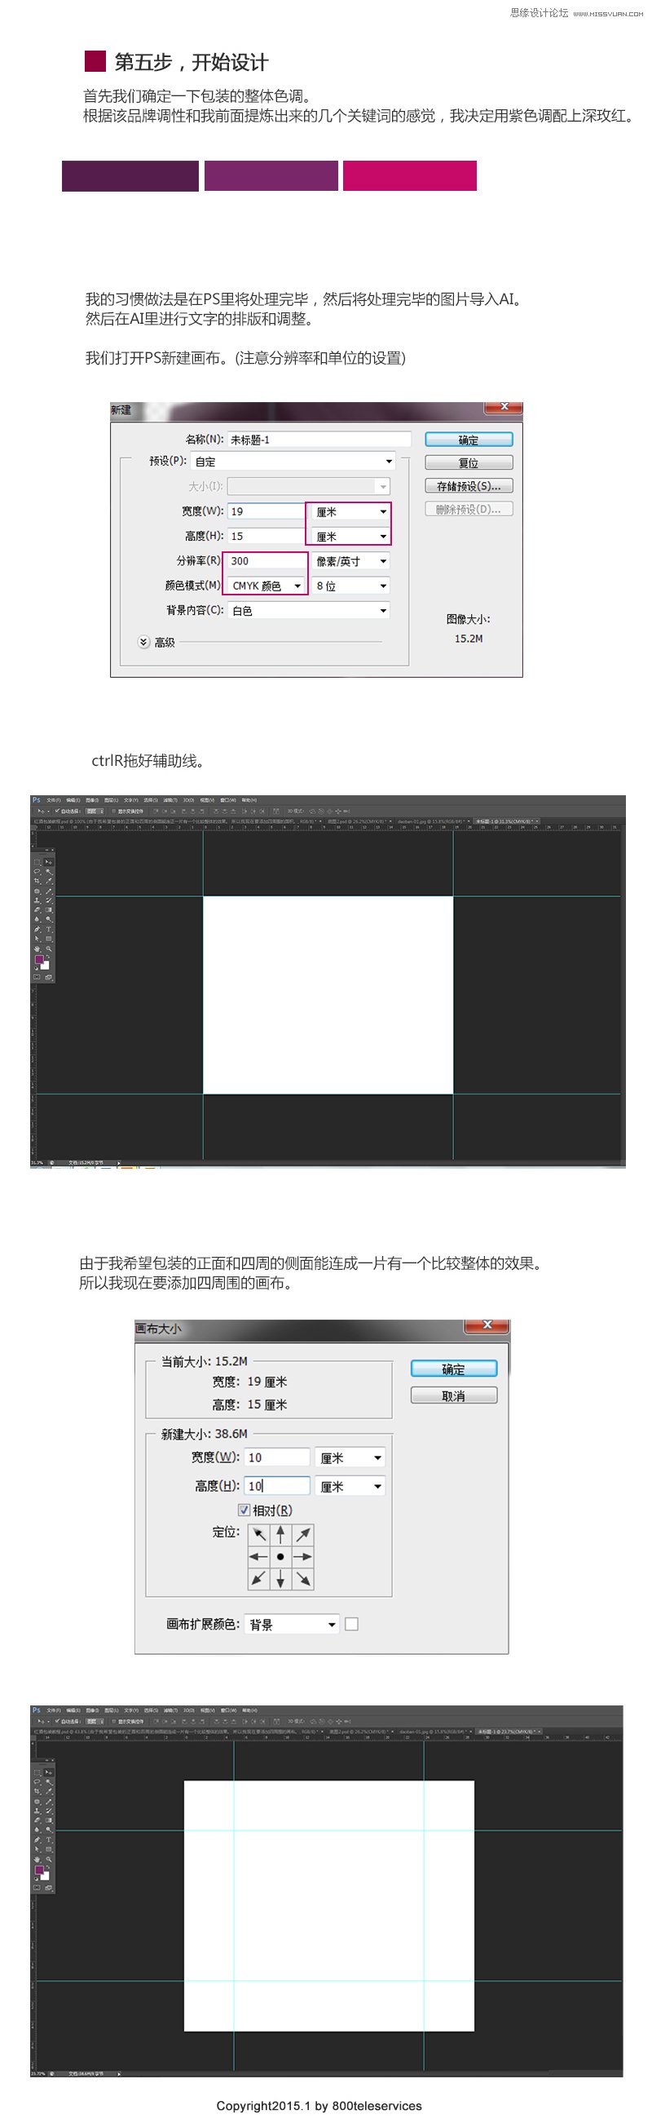Select Move tool in first Photoshop screenshot toolbox

point(50,862)
